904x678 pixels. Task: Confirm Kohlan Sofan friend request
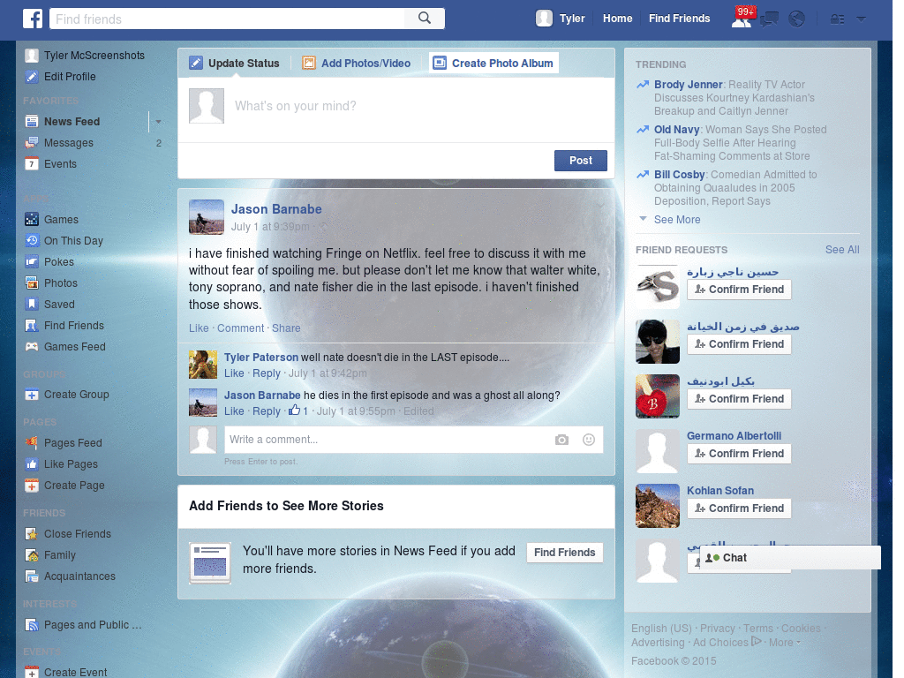pyautogui.click(x=739, y=508)
